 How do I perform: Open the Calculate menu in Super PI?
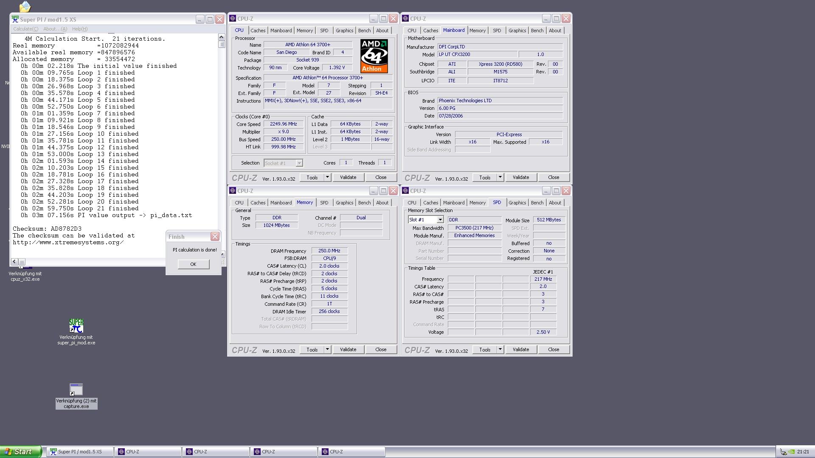25,29
